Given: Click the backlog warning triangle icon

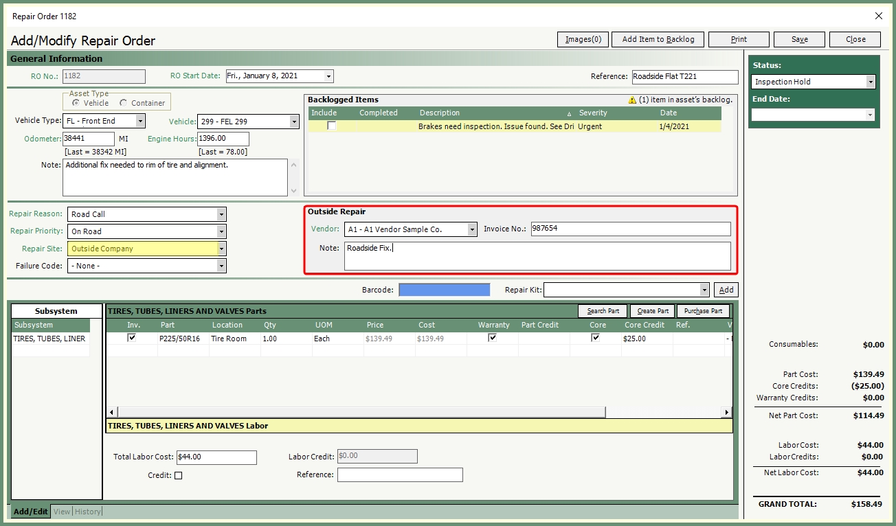Looking at the screenshot, I should click(x=632, y=100).
